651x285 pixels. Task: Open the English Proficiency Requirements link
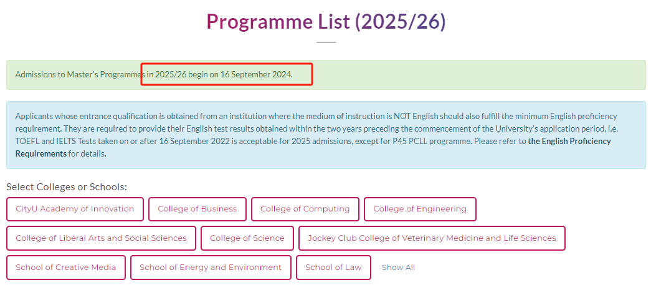[313, 147]
